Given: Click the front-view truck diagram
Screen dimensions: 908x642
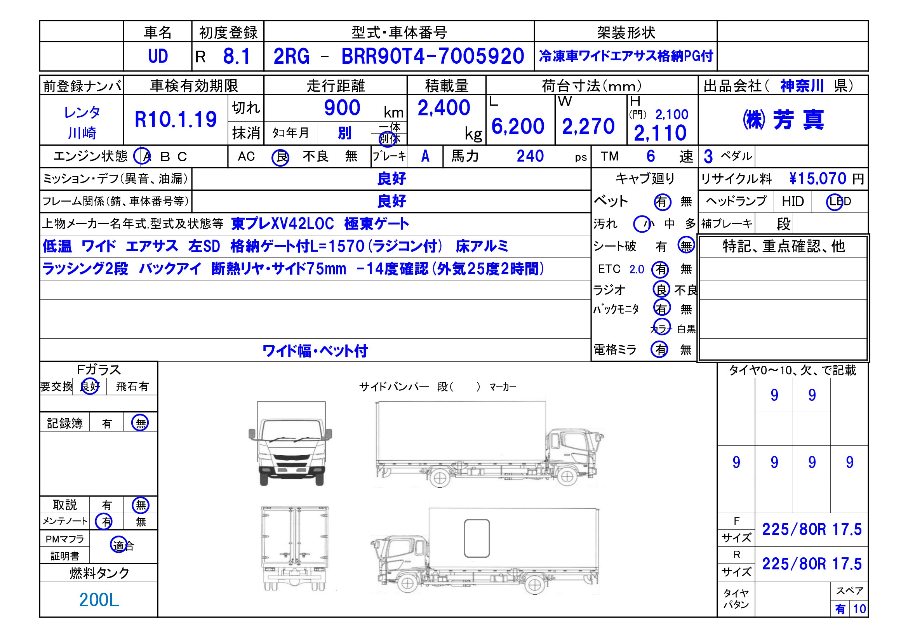Looking at the screenshot, I should tap(290, 443).
